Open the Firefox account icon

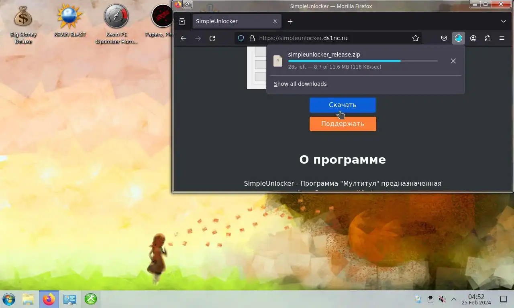[x=473, y=38]
